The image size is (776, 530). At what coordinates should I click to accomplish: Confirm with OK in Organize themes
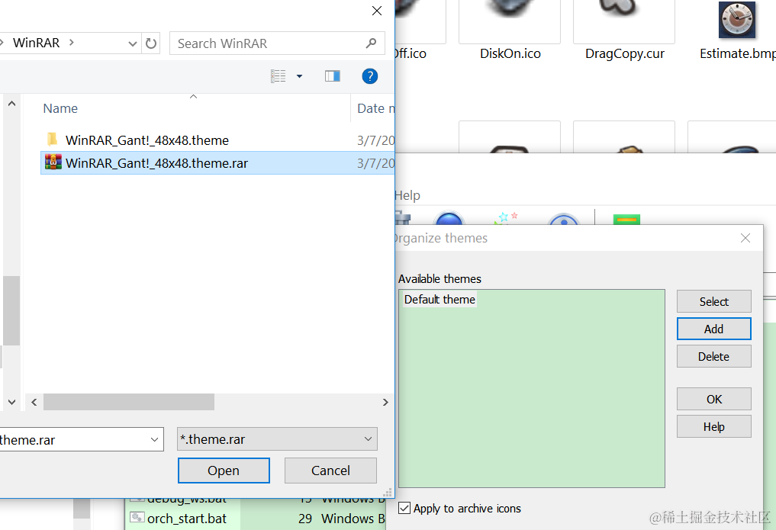coord(713,399)
